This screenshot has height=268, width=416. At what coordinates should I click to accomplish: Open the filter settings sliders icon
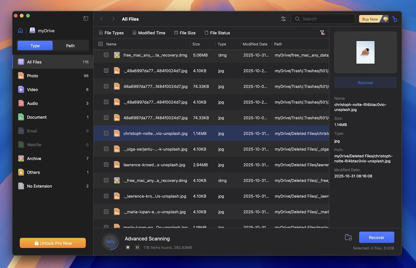coord(283,19)
